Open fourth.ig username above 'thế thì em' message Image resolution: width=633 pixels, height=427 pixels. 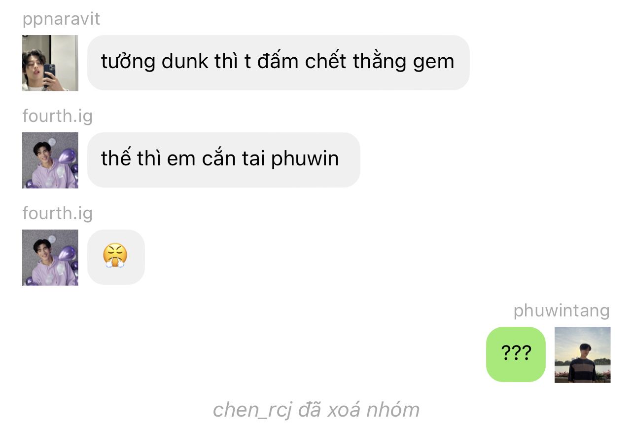tap(57, 116)
